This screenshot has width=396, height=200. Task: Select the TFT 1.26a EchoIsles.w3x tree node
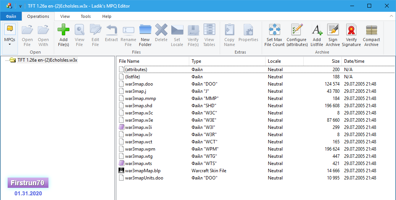pyautogui.click(x=47, y=60)
